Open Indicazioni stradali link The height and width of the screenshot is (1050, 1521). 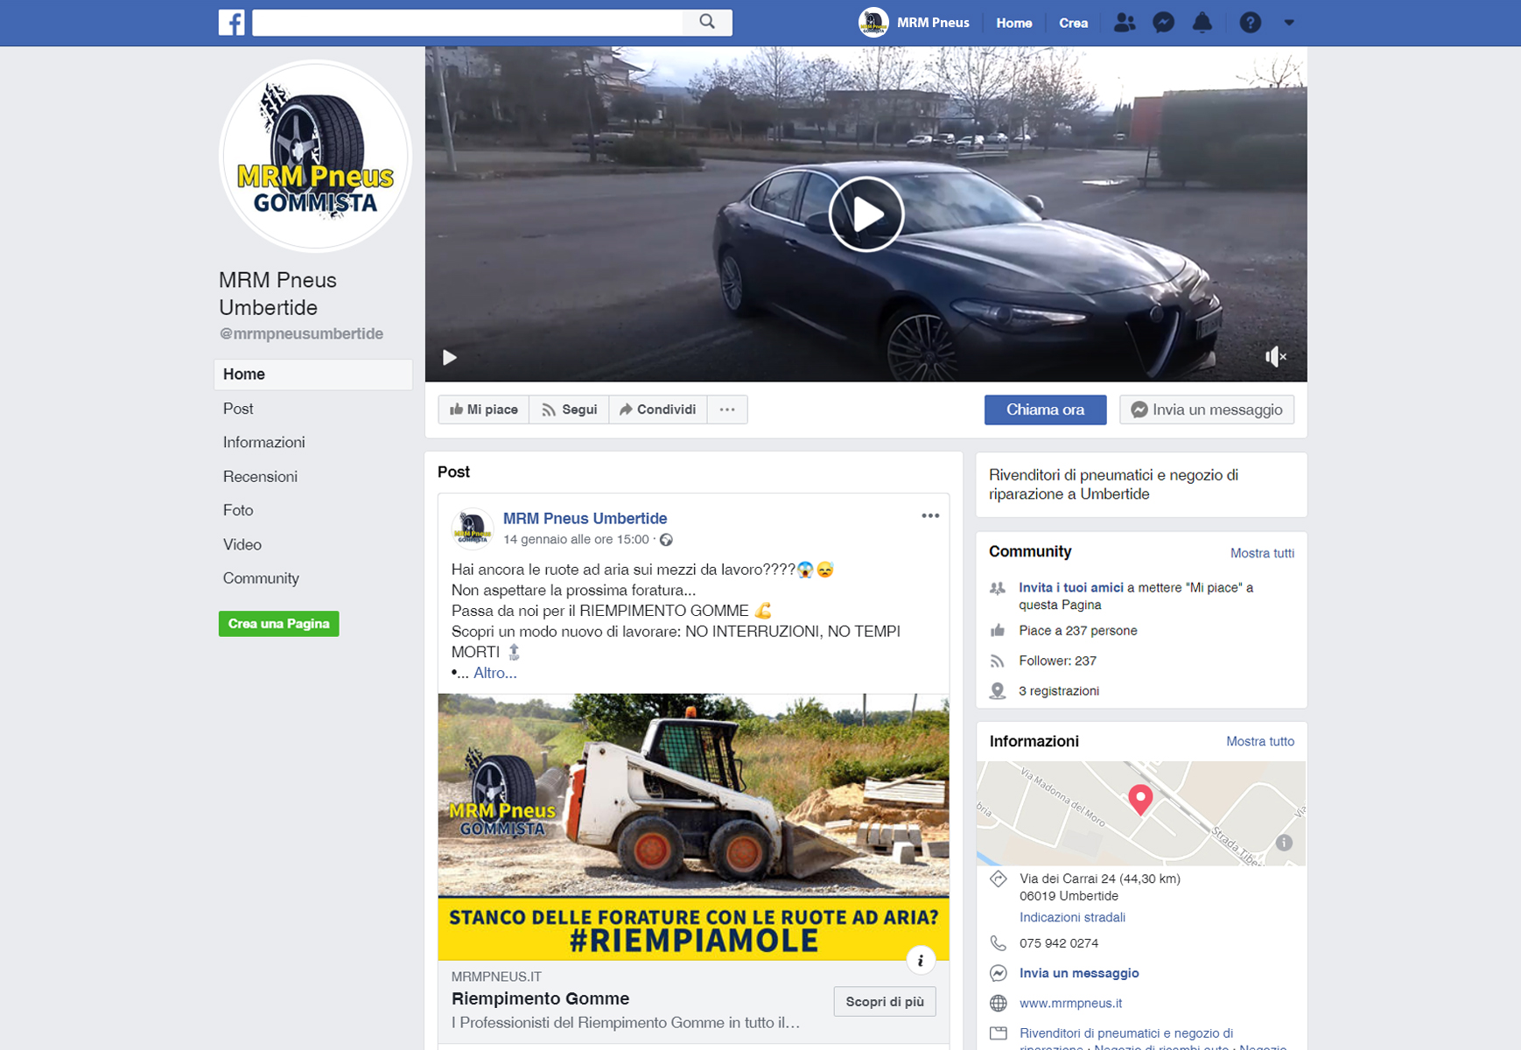tap(1072, 917)
